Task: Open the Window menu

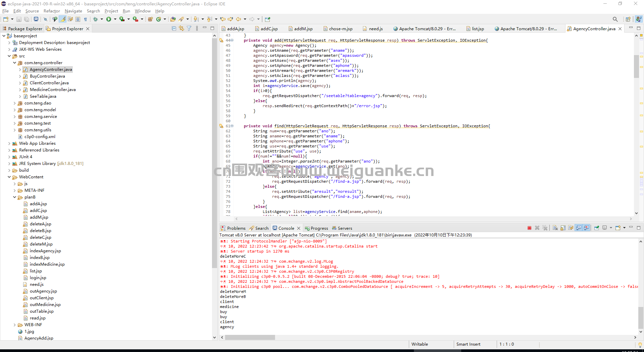Action: point(143,11)
